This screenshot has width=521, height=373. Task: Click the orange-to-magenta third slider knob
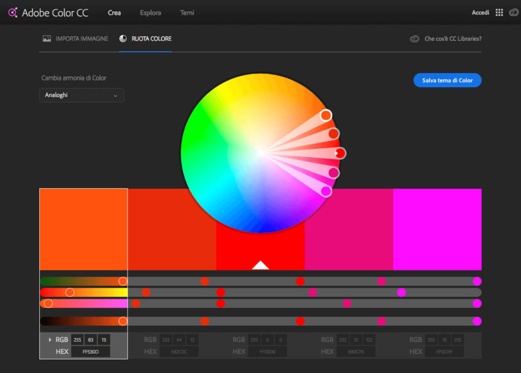click(x=48, y=303)
